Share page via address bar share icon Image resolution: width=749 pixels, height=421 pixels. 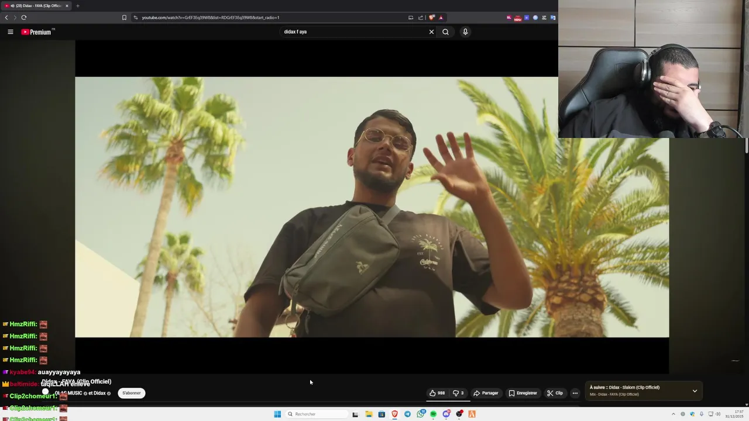(420, 18)
